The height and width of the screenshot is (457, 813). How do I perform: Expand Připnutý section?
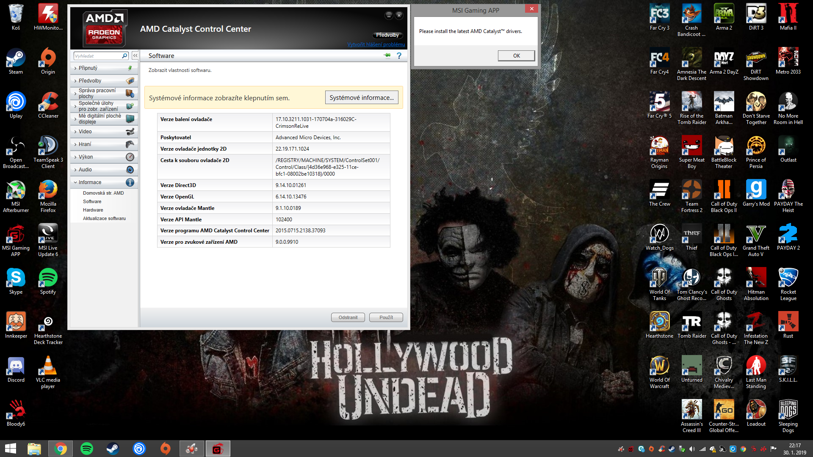(104, 68)
